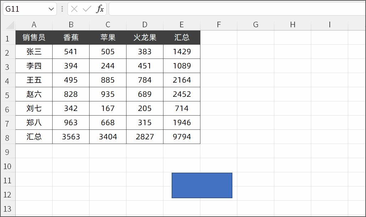Click the three-dot handle beside Name Box
This screenshot has height=217, width=366.
[62, 9]
